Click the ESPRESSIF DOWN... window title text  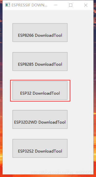[x=29, y=5]
